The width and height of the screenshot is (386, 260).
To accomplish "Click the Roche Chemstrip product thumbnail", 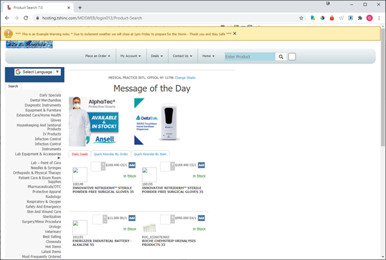I will click(x=149, y=228).
